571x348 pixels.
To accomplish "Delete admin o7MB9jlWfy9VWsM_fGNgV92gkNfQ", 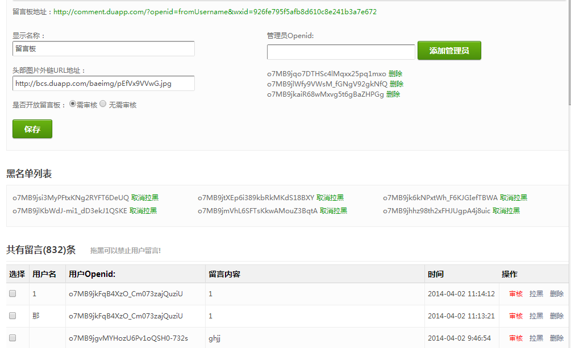I will (x=397, y=84).
